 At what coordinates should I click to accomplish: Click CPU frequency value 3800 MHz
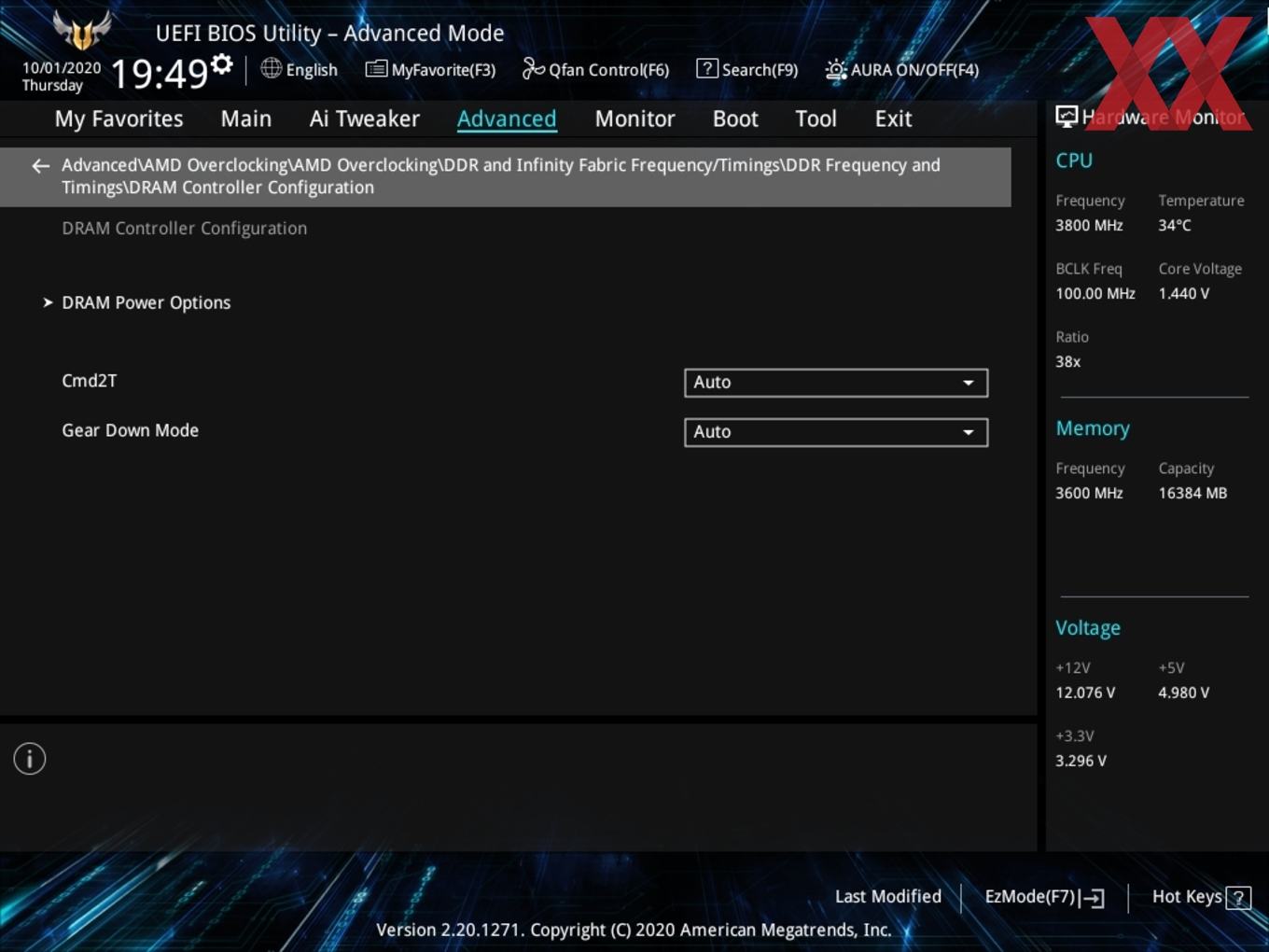[x=1089, y=226]
